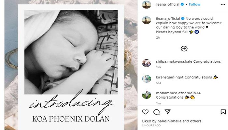228x130 pixels.
Task: Like the post with heart icon
Action: pos(145,112)
